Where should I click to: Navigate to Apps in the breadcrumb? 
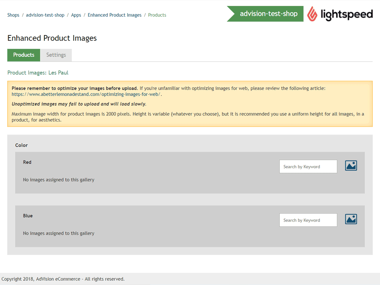click(76, 15)
